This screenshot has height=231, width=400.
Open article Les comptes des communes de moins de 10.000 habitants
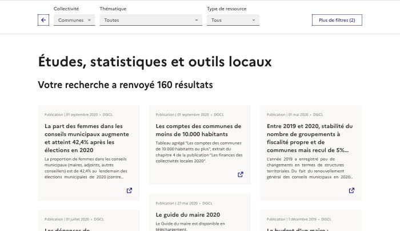198,130
